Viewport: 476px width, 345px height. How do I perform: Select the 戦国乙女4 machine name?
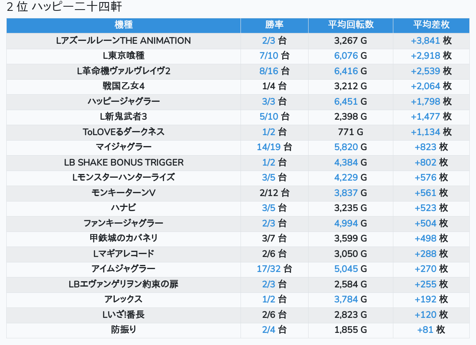124,86
